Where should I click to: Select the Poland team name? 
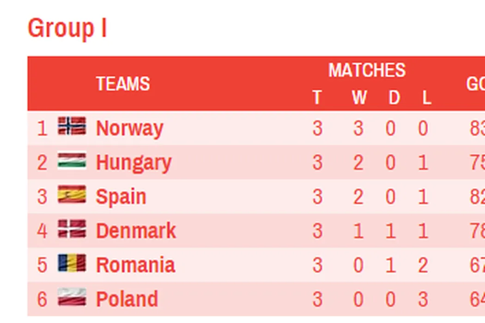coord(127,299)
